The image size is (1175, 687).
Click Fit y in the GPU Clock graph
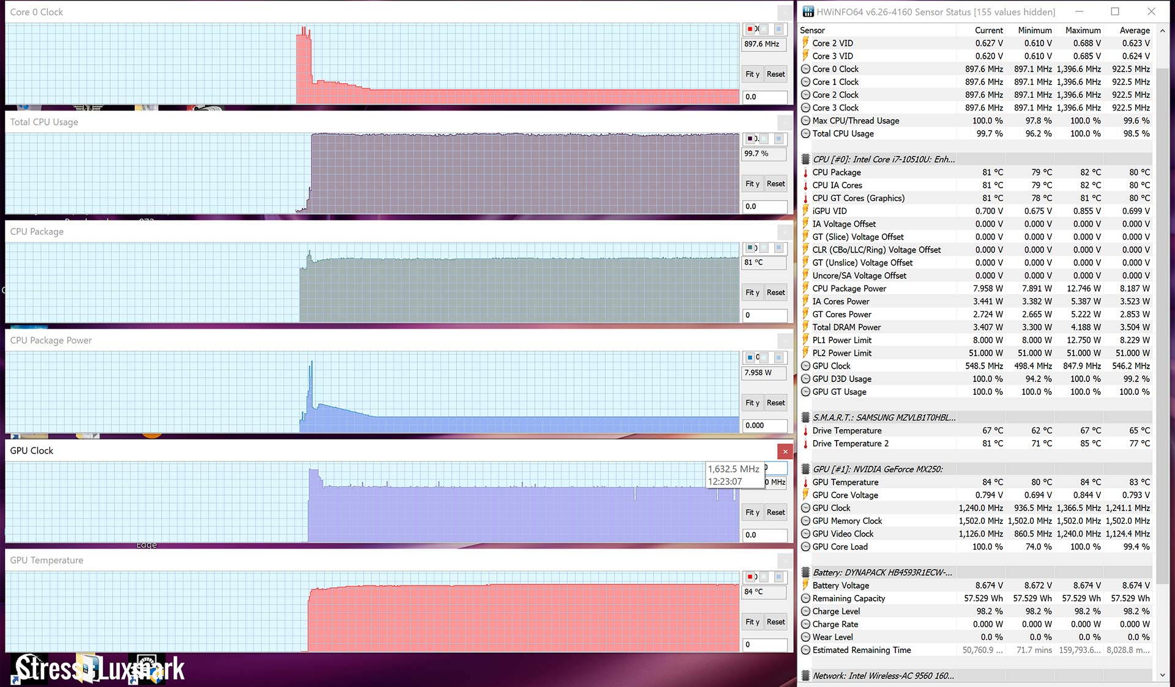point(752,512)
